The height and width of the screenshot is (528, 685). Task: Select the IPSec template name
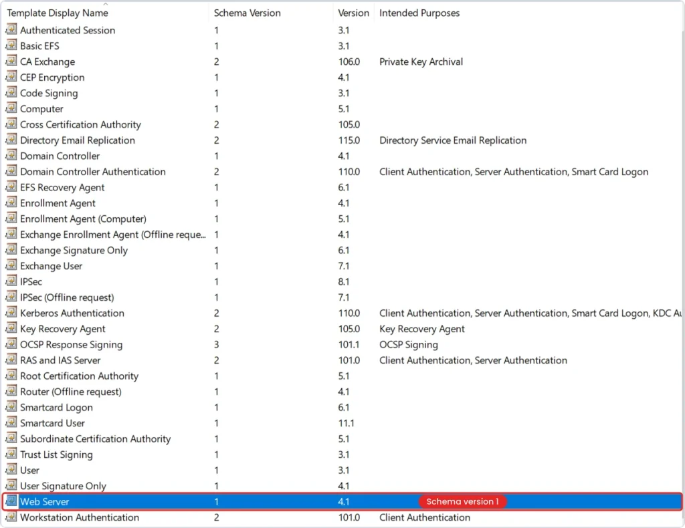[31, 281]
